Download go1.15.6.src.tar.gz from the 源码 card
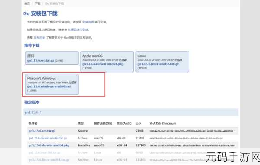The image size is (260, 165). point(41,61)
